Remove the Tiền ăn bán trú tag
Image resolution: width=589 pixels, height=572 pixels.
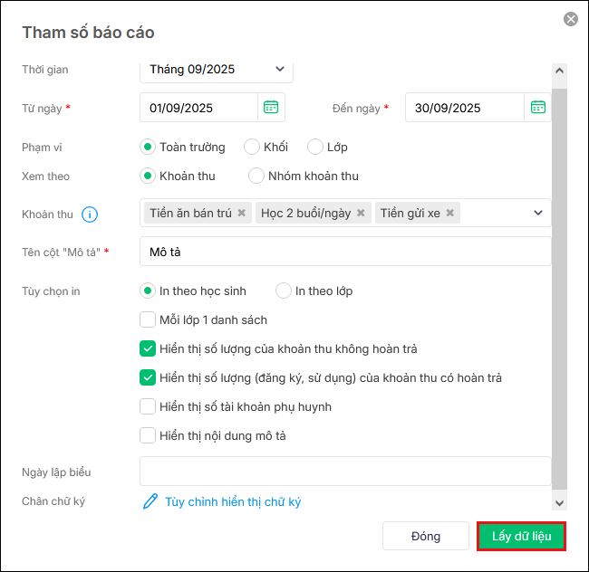point(242,214)
